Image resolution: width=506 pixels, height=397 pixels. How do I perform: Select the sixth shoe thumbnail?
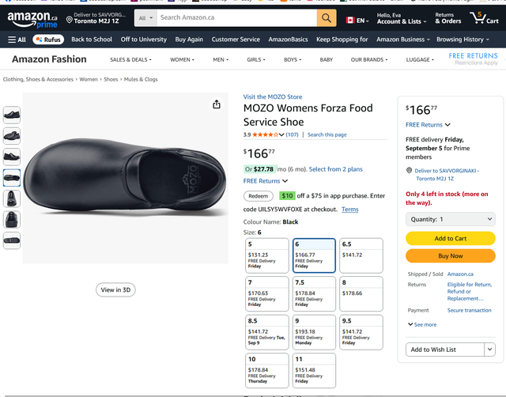pyautogui.click(x=12, y=220)
